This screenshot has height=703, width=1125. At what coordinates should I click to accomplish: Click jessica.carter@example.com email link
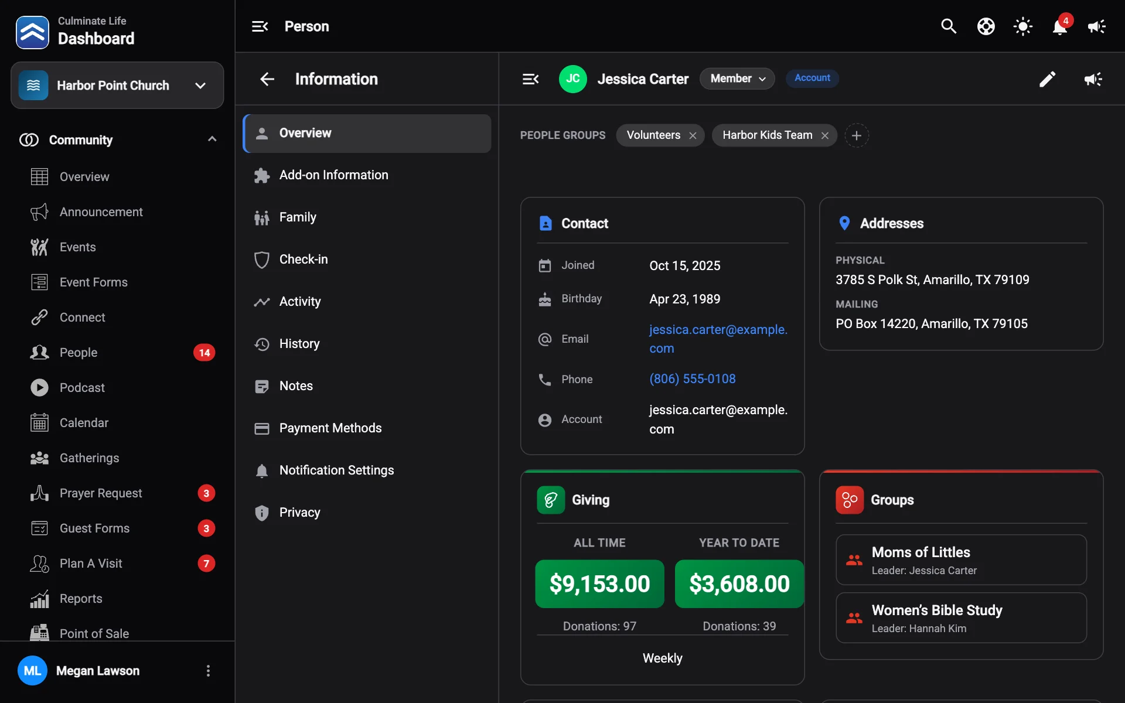click(718, 339)
